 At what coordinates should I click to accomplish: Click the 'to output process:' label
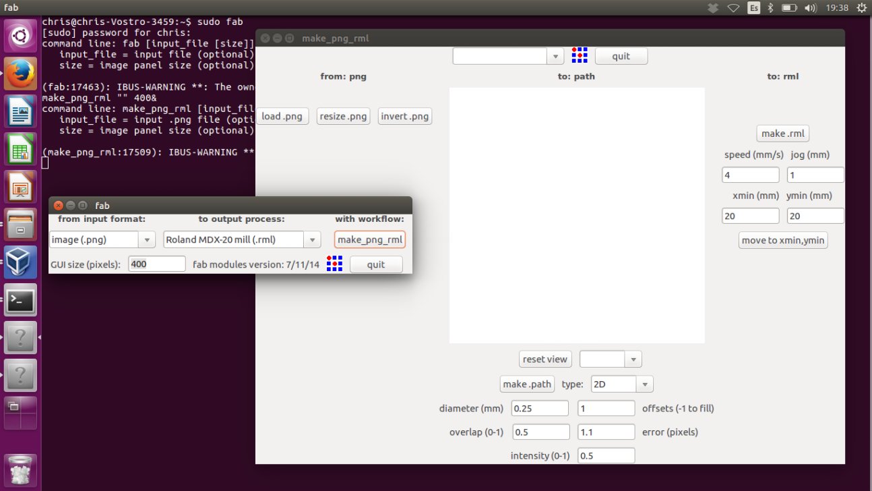point(242,219)
